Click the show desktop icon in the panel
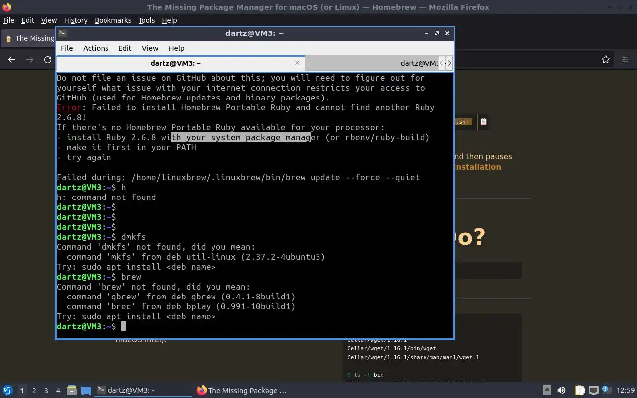 tap(86, 391)
